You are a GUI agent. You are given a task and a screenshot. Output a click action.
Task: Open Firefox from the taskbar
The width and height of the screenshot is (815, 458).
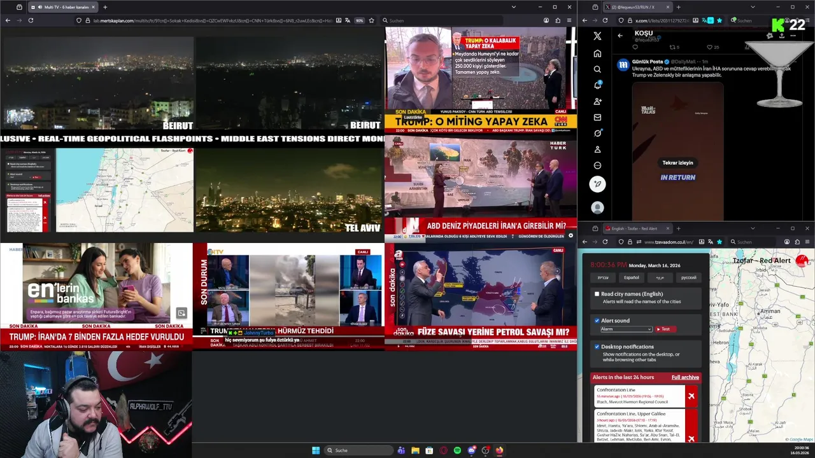(x=499, y=450)
